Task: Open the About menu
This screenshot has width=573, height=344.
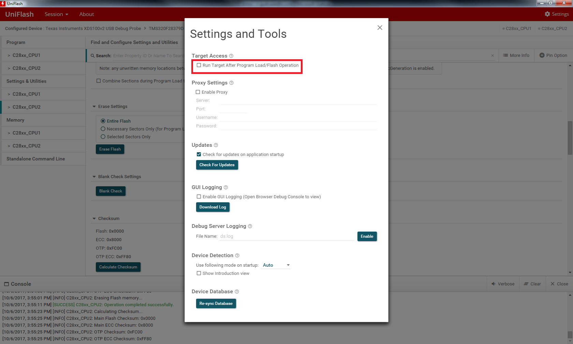Action: point(87,14)
